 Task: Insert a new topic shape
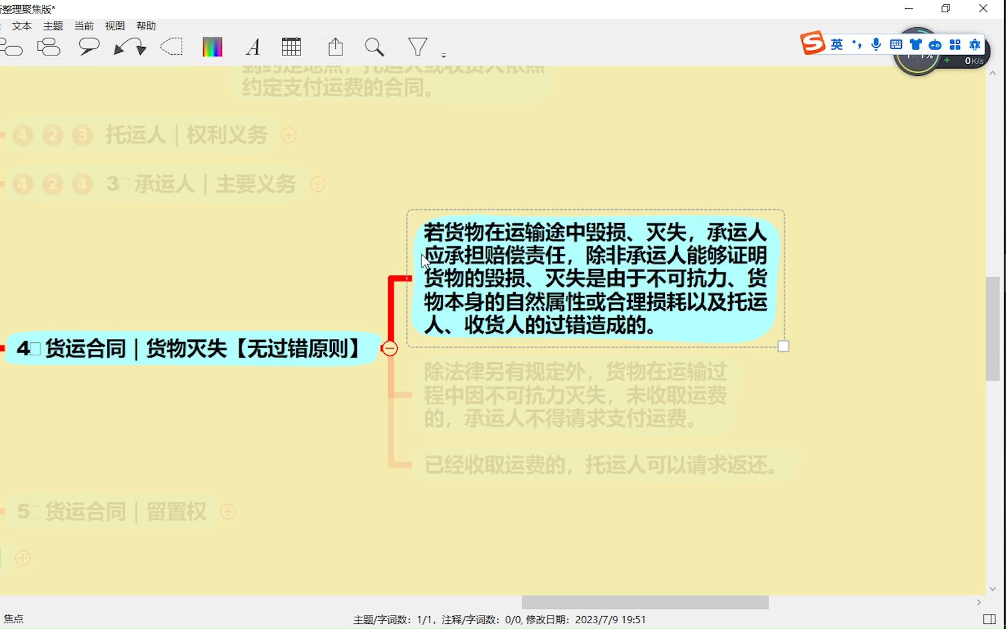[x=12, y=47]
